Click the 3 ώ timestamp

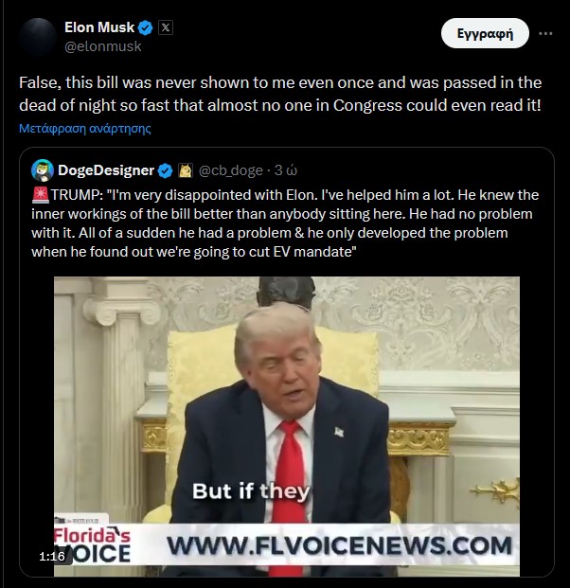tap(286, 170)
